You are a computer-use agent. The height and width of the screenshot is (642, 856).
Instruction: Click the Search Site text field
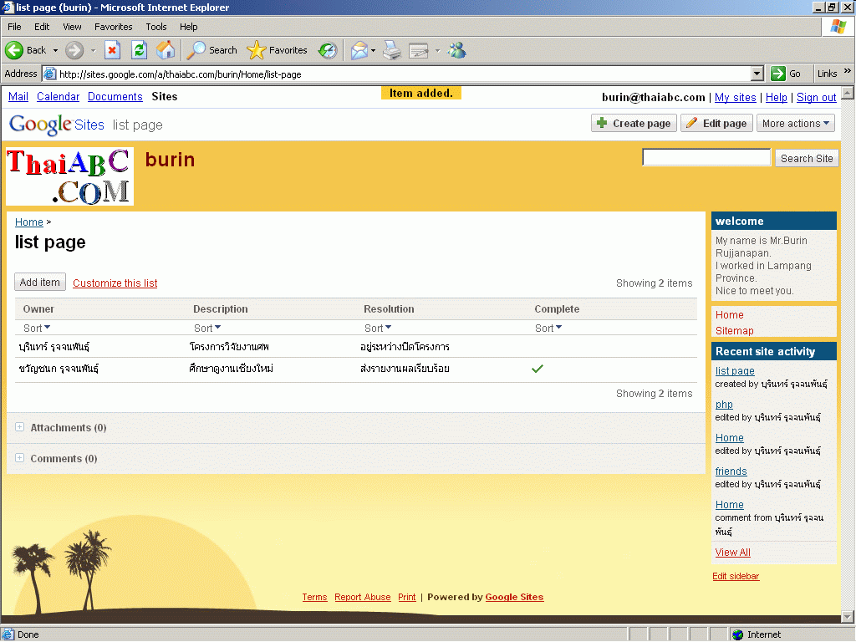click(x=706, y=158)
